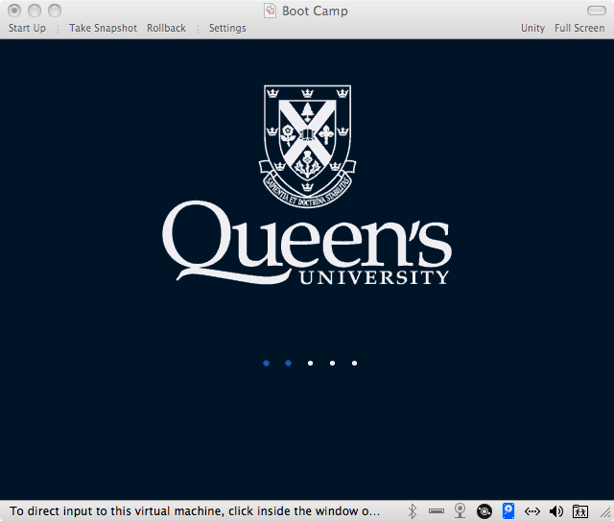Switch to Unity view
The image size is (614, 521).
point(533,28)
